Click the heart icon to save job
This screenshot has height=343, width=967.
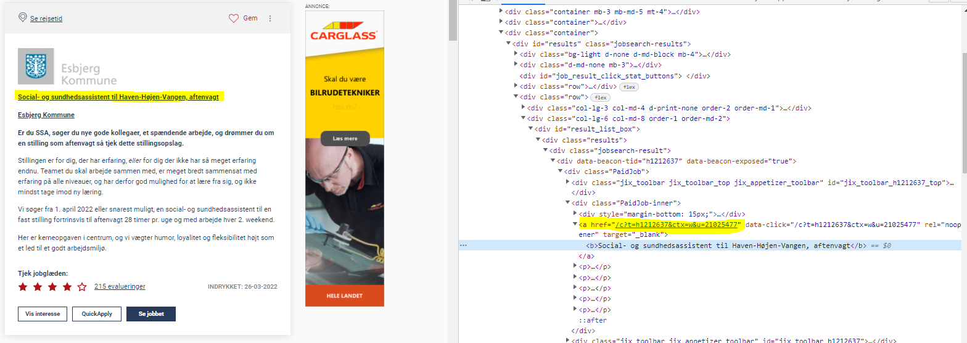[x=234, y=19]
